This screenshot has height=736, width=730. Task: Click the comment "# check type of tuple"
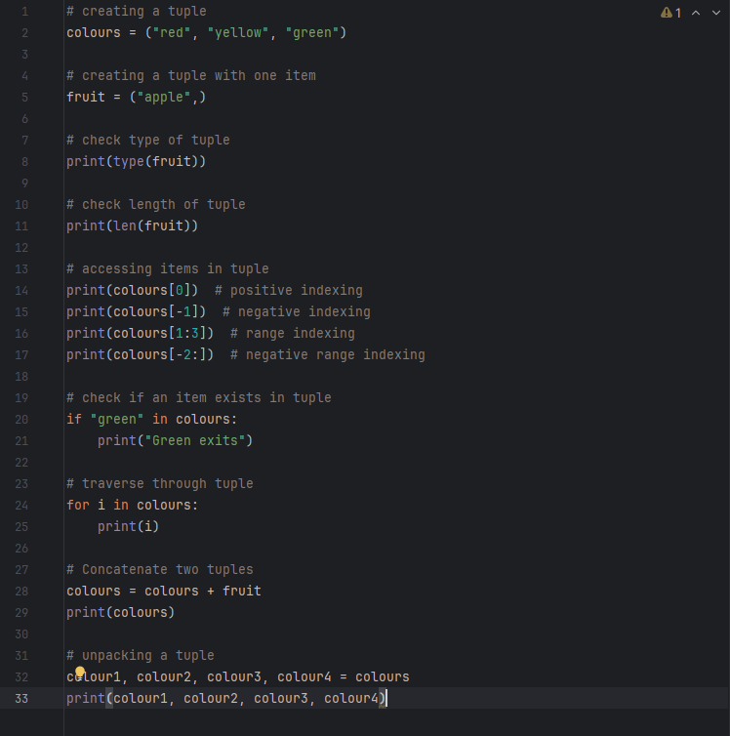[x=147, y=140]
